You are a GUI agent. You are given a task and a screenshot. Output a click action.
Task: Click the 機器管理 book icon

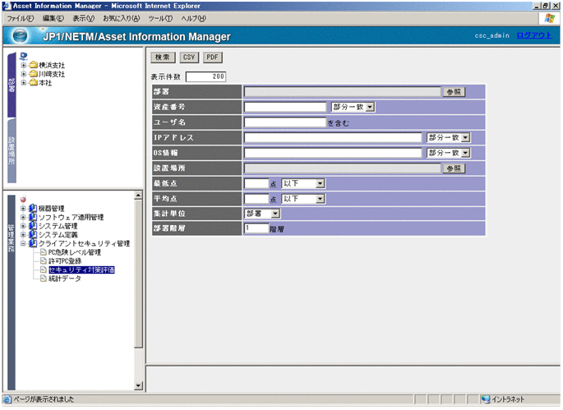click(33, 208)
